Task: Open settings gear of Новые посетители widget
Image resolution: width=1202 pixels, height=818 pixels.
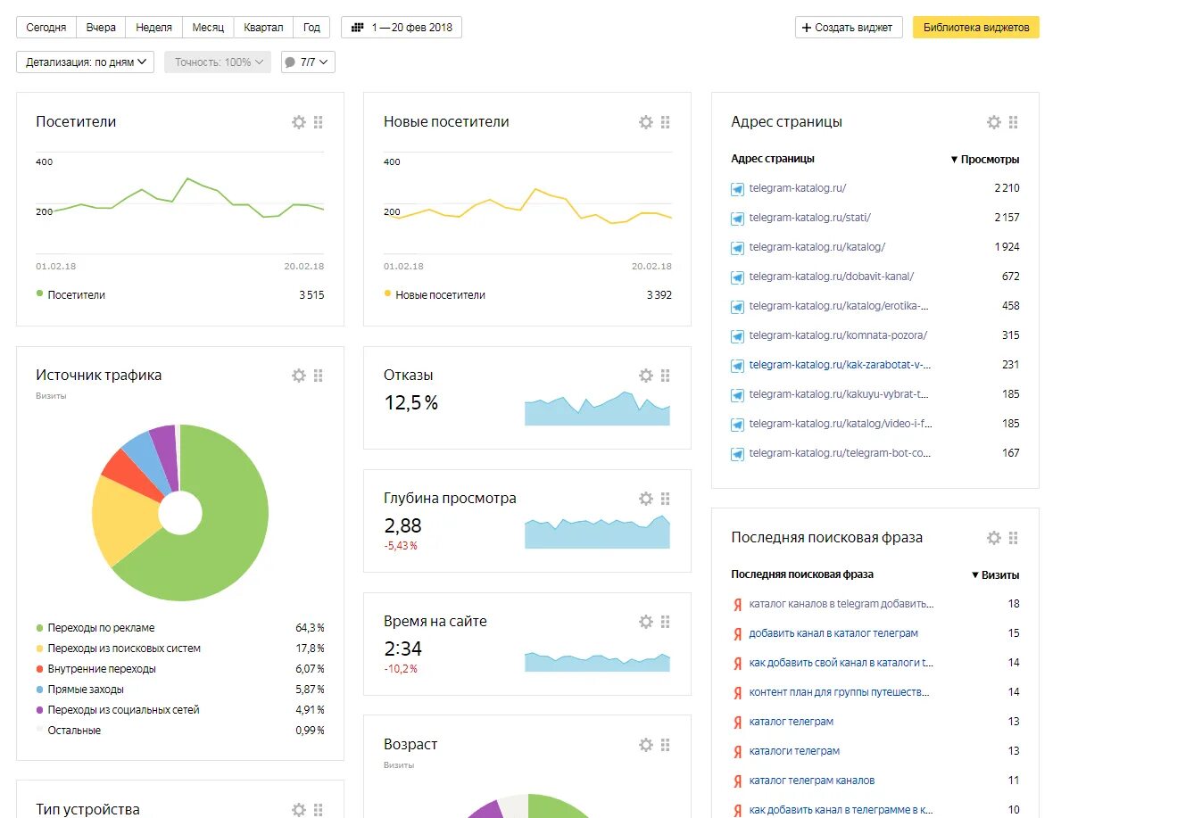Action: pyautogui.click(x=646, y=122)
